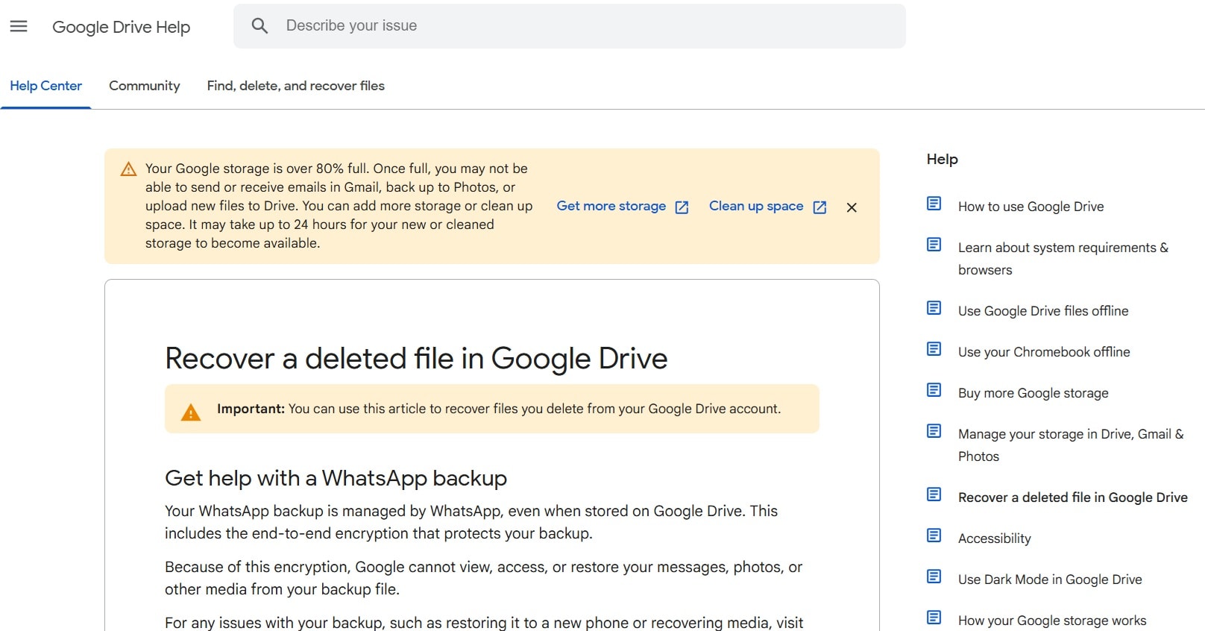1205x631 pixels.
Task: Open Use Dark Mode in Google Drive article
Action: click(x=1050, y=580)
